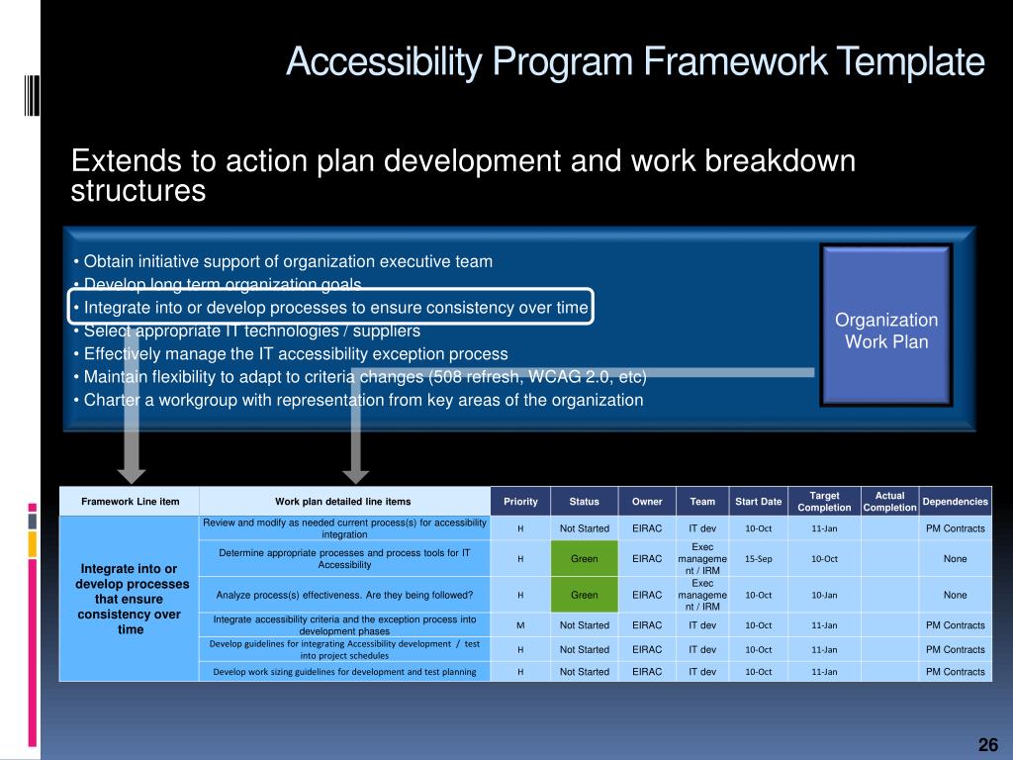Click the 'Framework Line item' column header
Viewport: 1013px width, 760px height.
click(130, 502)
